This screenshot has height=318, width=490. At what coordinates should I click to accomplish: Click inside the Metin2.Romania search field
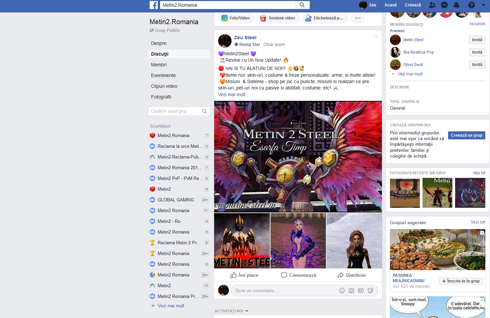coord(228,5)
